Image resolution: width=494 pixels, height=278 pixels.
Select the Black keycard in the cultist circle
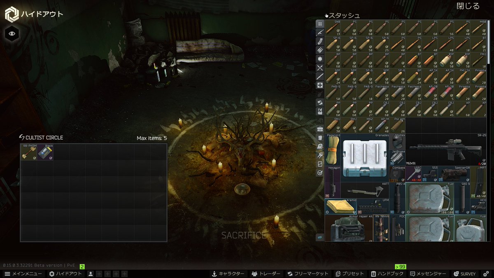(45, 152)
